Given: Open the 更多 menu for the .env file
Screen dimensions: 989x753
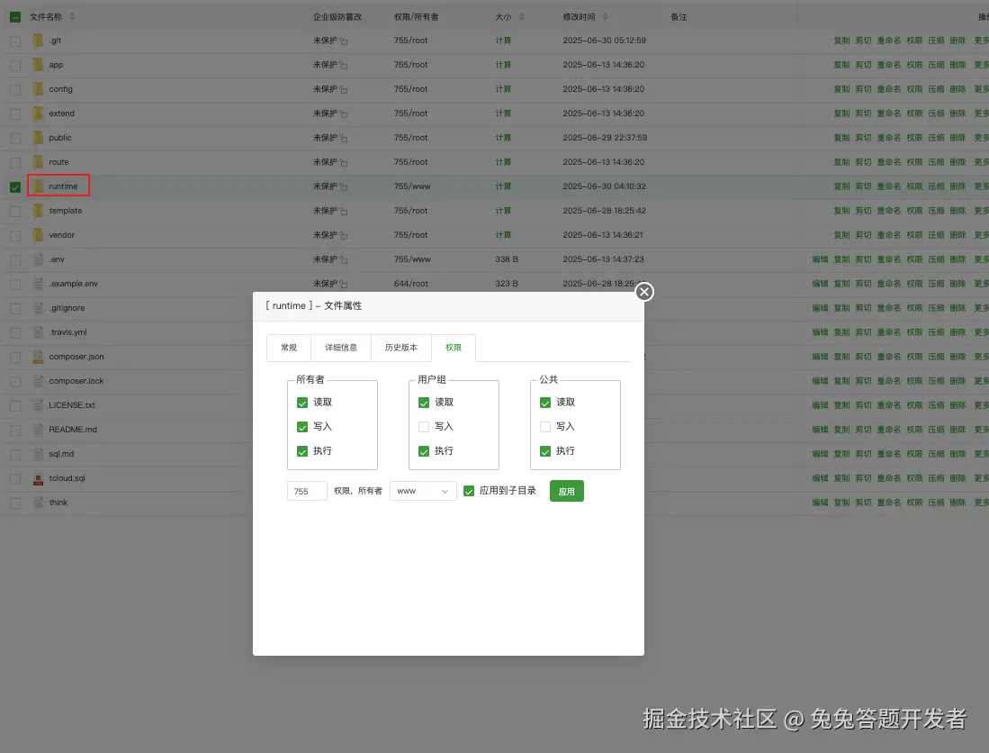Looking at the screenshot, I should (981, 259).
